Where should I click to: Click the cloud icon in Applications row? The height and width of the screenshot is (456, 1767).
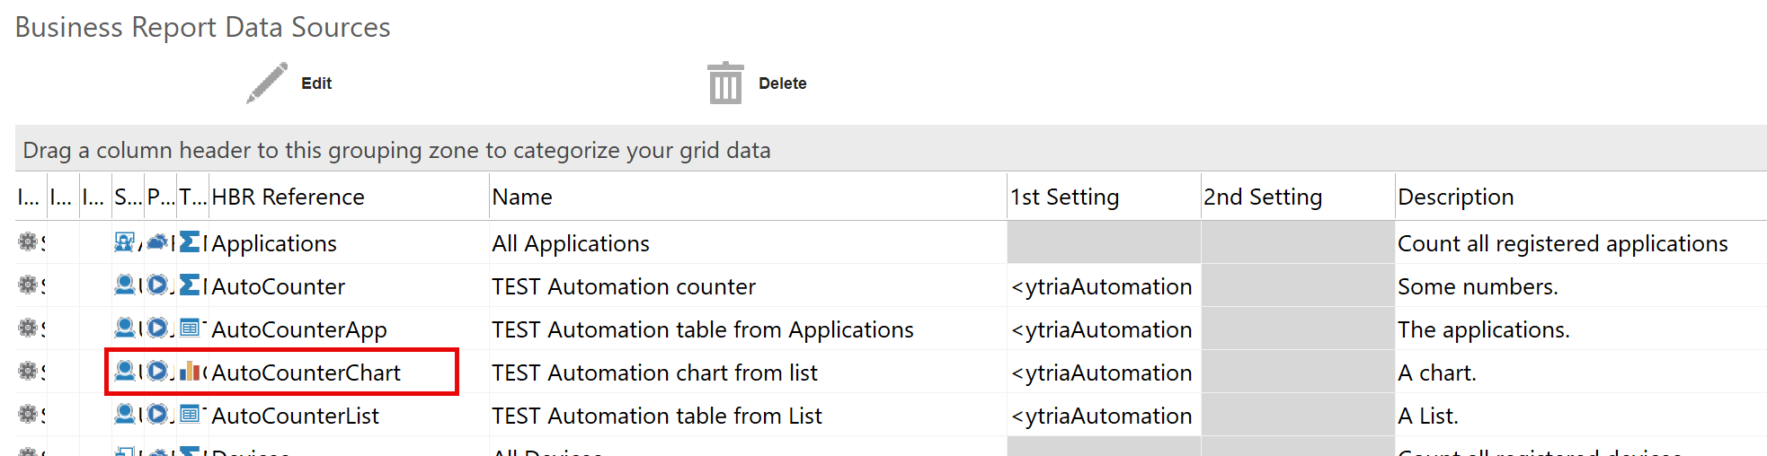tap(157, 242)
